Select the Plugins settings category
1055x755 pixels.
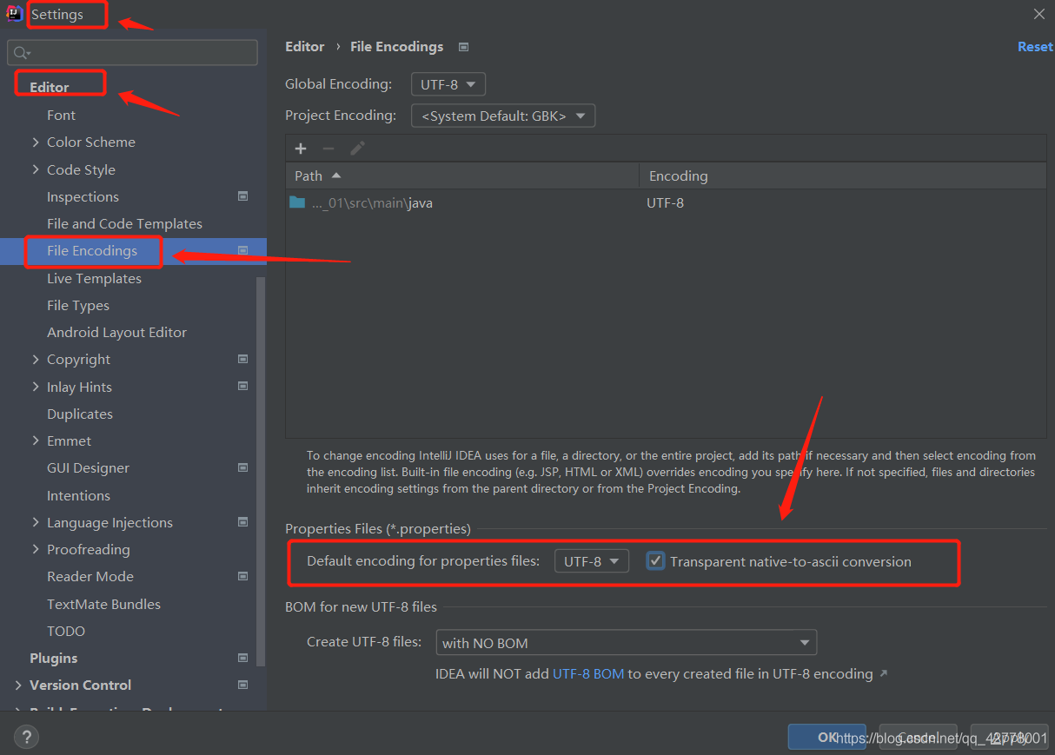pos(54,658)
